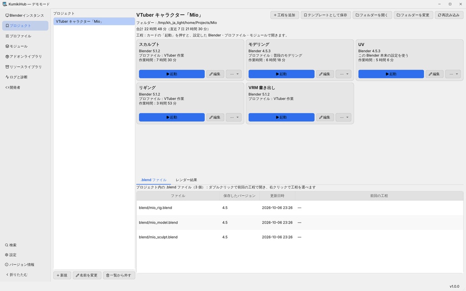Image resolution: width=466 pixels, height=291 pixels.
Task: Edit the VRM 書き出し stage card
Action: point(325,117)
